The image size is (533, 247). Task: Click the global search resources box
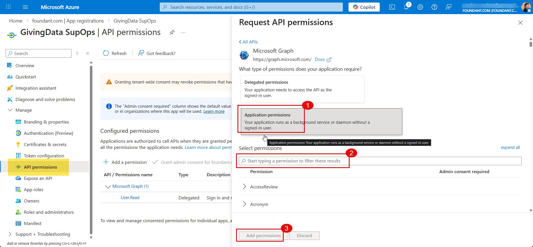251,7
